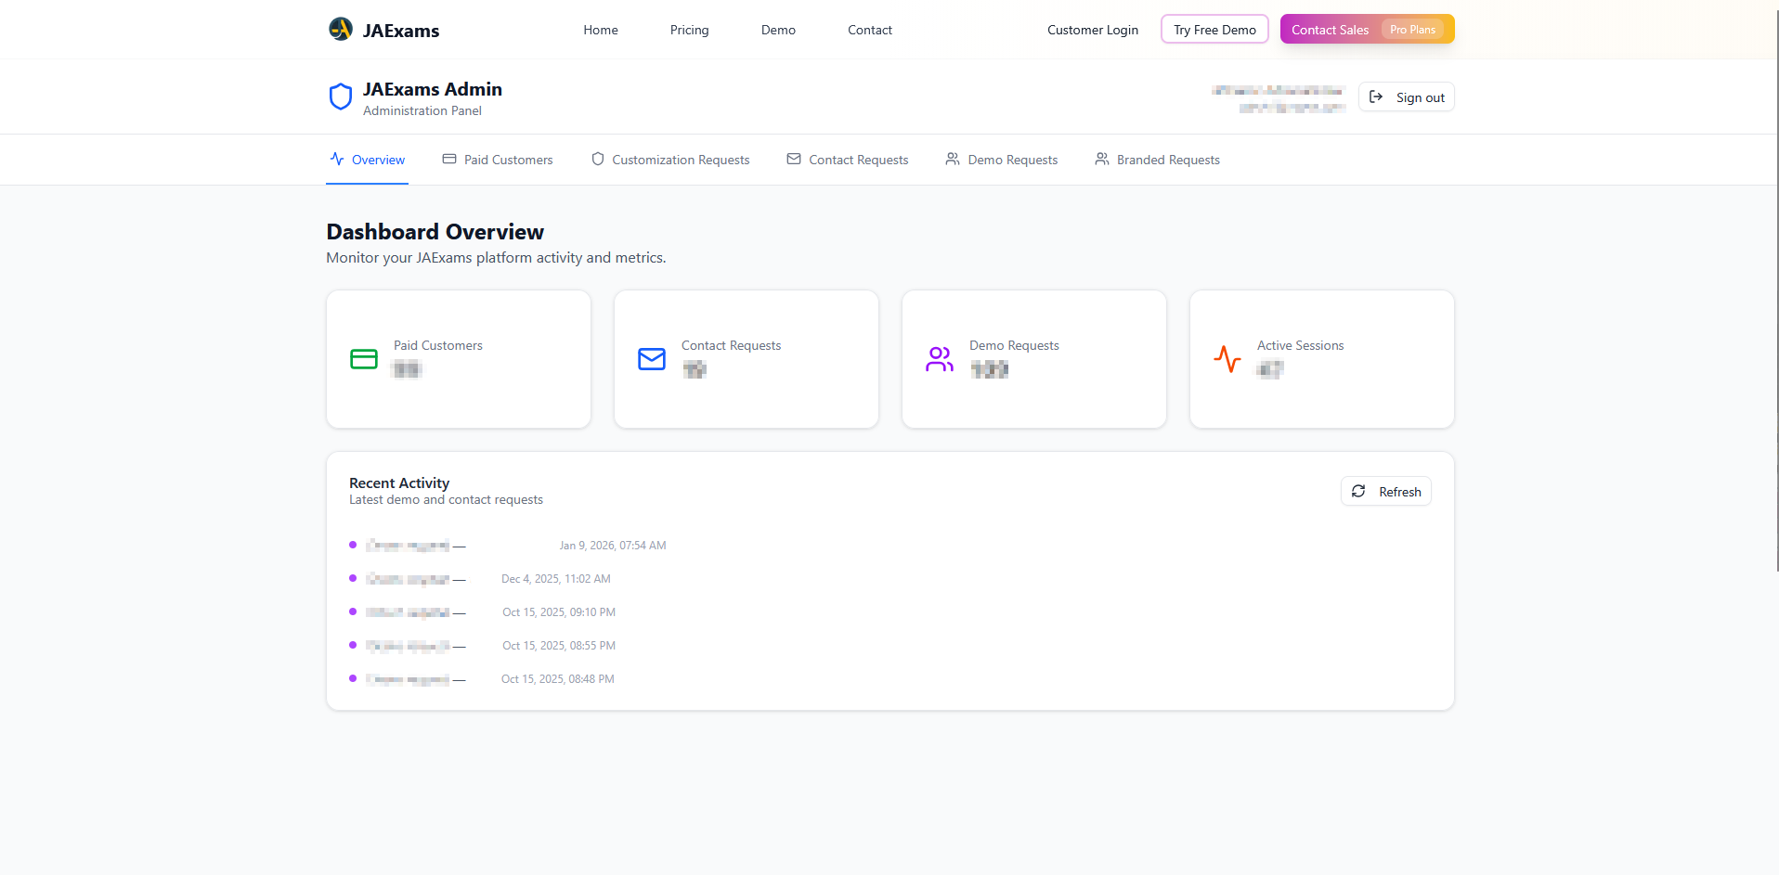Click the blue envelope Contact Requests icon
The height and width of the screenshot is (875, 1779).
pos(652,359)
